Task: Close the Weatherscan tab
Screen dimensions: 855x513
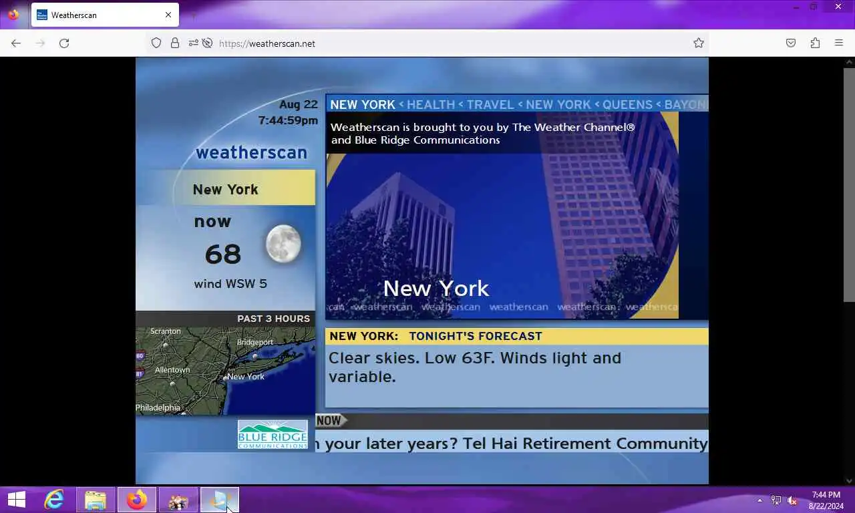Action: [x=168, y=15]
